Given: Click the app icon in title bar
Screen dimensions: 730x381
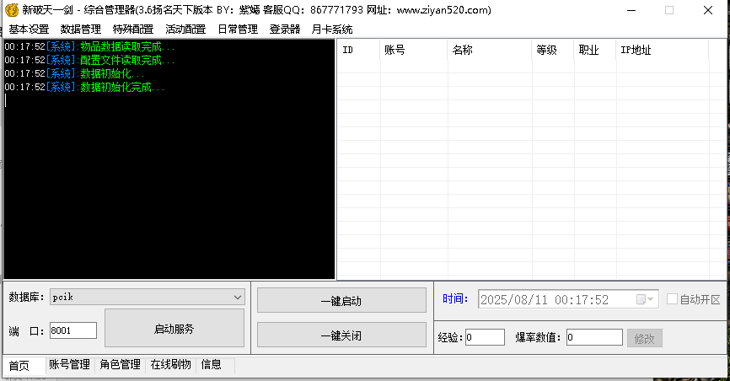Looking at the screenshot, I should (12, 10).
